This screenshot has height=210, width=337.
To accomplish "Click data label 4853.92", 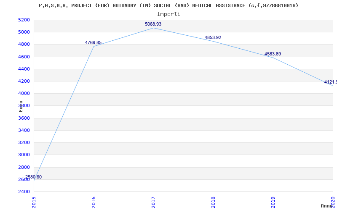I will [x=213, y=37].
